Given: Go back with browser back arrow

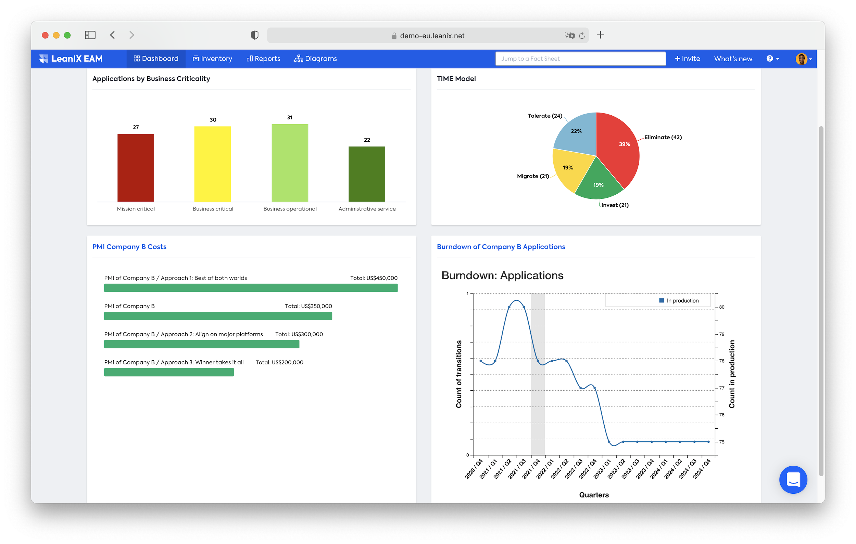Looking at the screenshot, I should click(x=113, y=35).
